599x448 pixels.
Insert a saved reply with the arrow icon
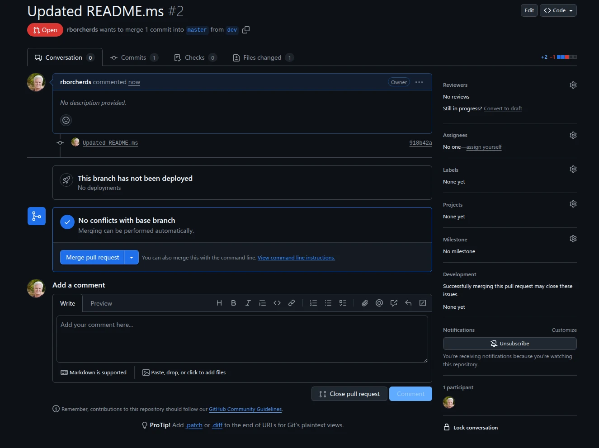click(408, 303)
